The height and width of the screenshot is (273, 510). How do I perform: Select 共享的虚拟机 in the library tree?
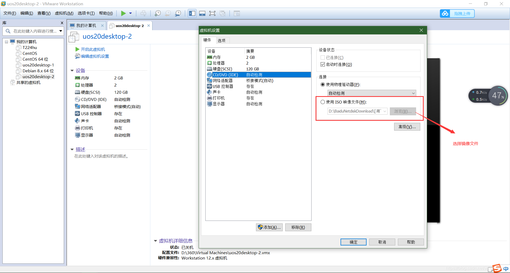28,83
